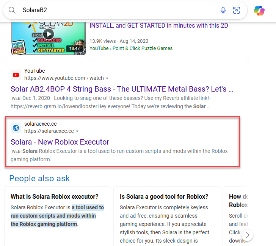The width and height of the screenshot is (276, 246).
Task: Expand dropdown arrow next to youtube.com URL
Action: [107, 78]
